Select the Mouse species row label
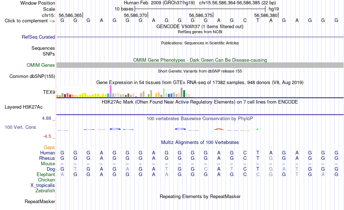 pyautogui.click(x=48, y=164)
